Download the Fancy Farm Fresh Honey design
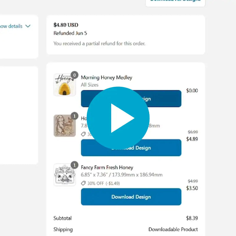This screenshot has height=236, width=236. [x=131, y=197]
